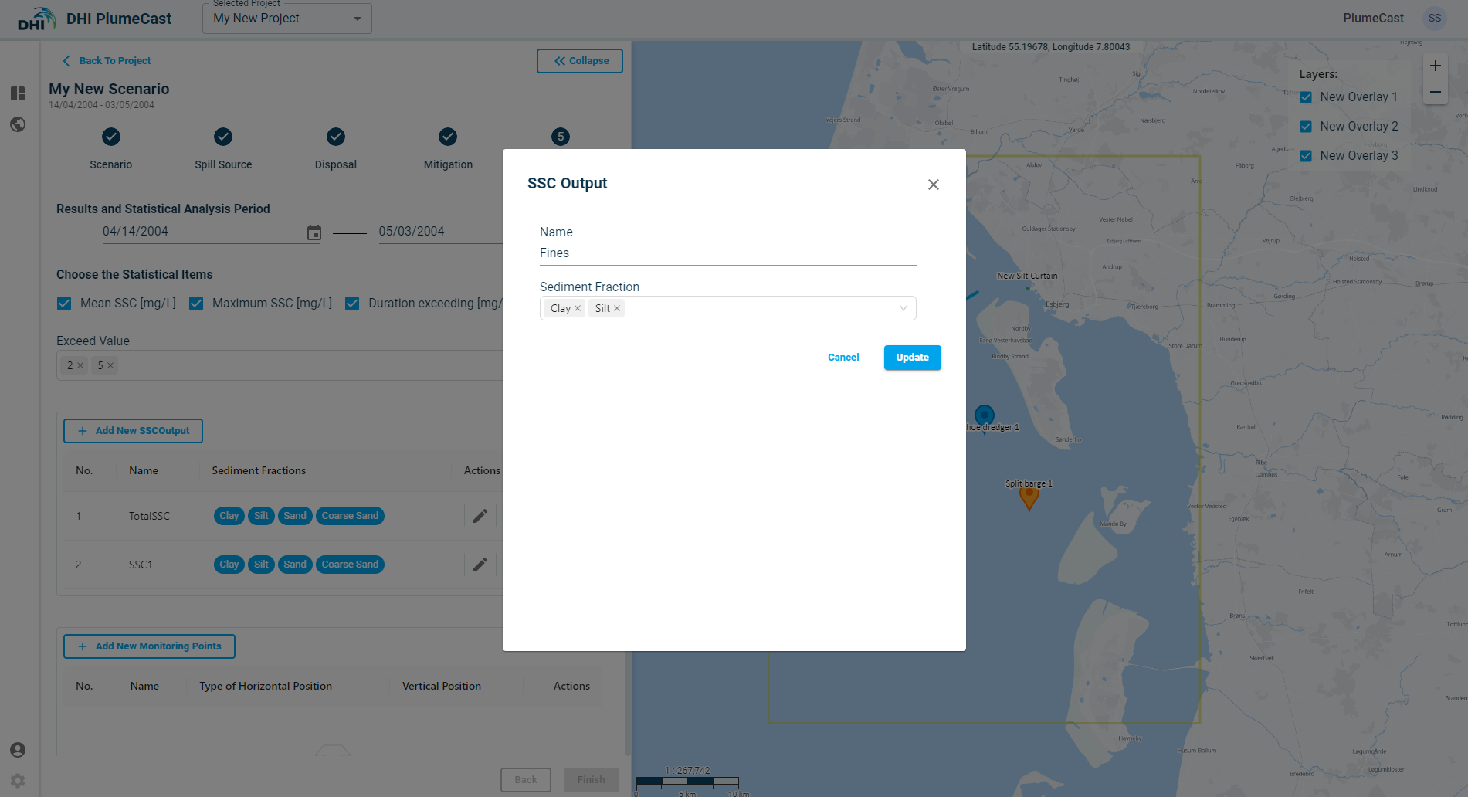The height and width of the screenshot is (797, 1468).
Task: Open the user account icon in sidebar
Action: click(x=18, y=750)
